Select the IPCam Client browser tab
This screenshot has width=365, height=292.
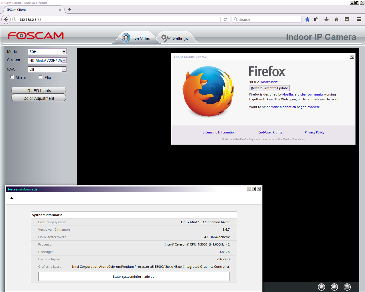33,10
